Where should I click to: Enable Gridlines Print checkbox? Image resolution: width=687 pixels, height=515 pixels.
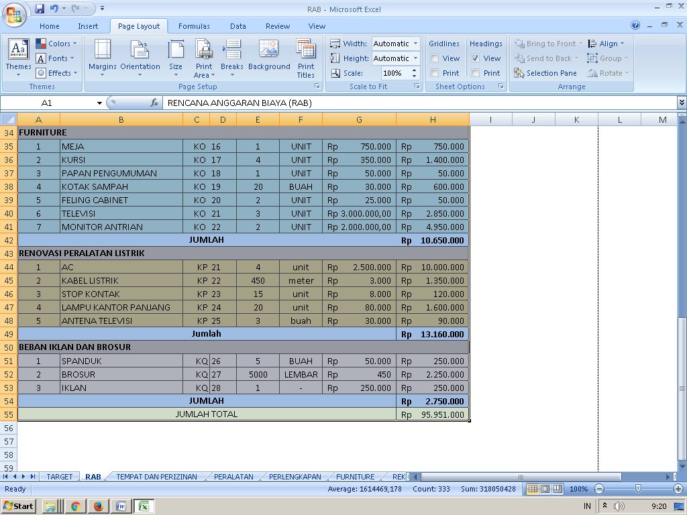coord(435,73)
